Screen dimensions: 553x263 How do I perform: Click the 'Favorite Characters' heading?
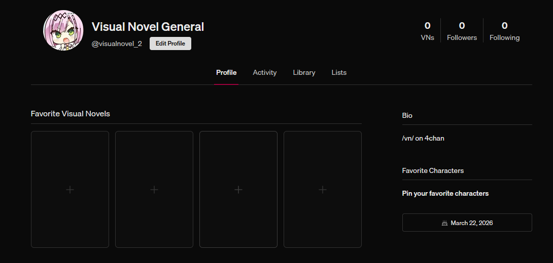coord(433,170)
